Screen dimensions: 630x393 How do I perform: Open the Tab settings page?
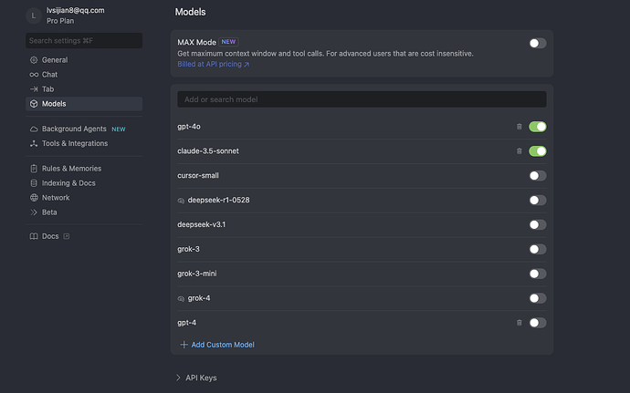(84, 89)
